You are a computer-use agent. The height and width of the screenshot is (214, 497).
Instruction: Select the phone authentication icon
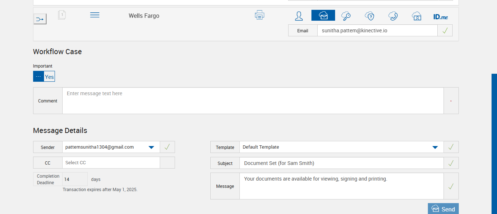(x=393, y=16)
